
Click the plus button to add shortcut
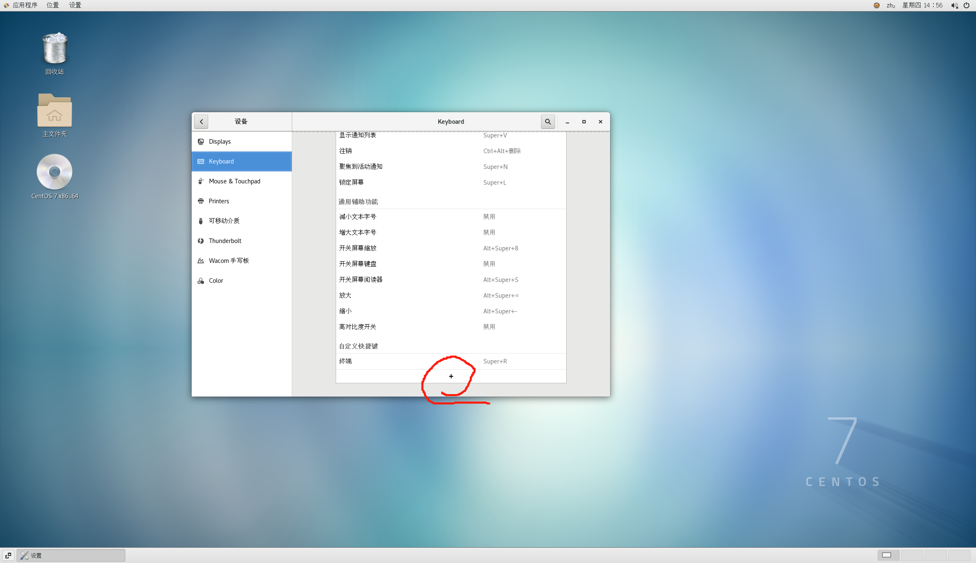tap(451, 376)
